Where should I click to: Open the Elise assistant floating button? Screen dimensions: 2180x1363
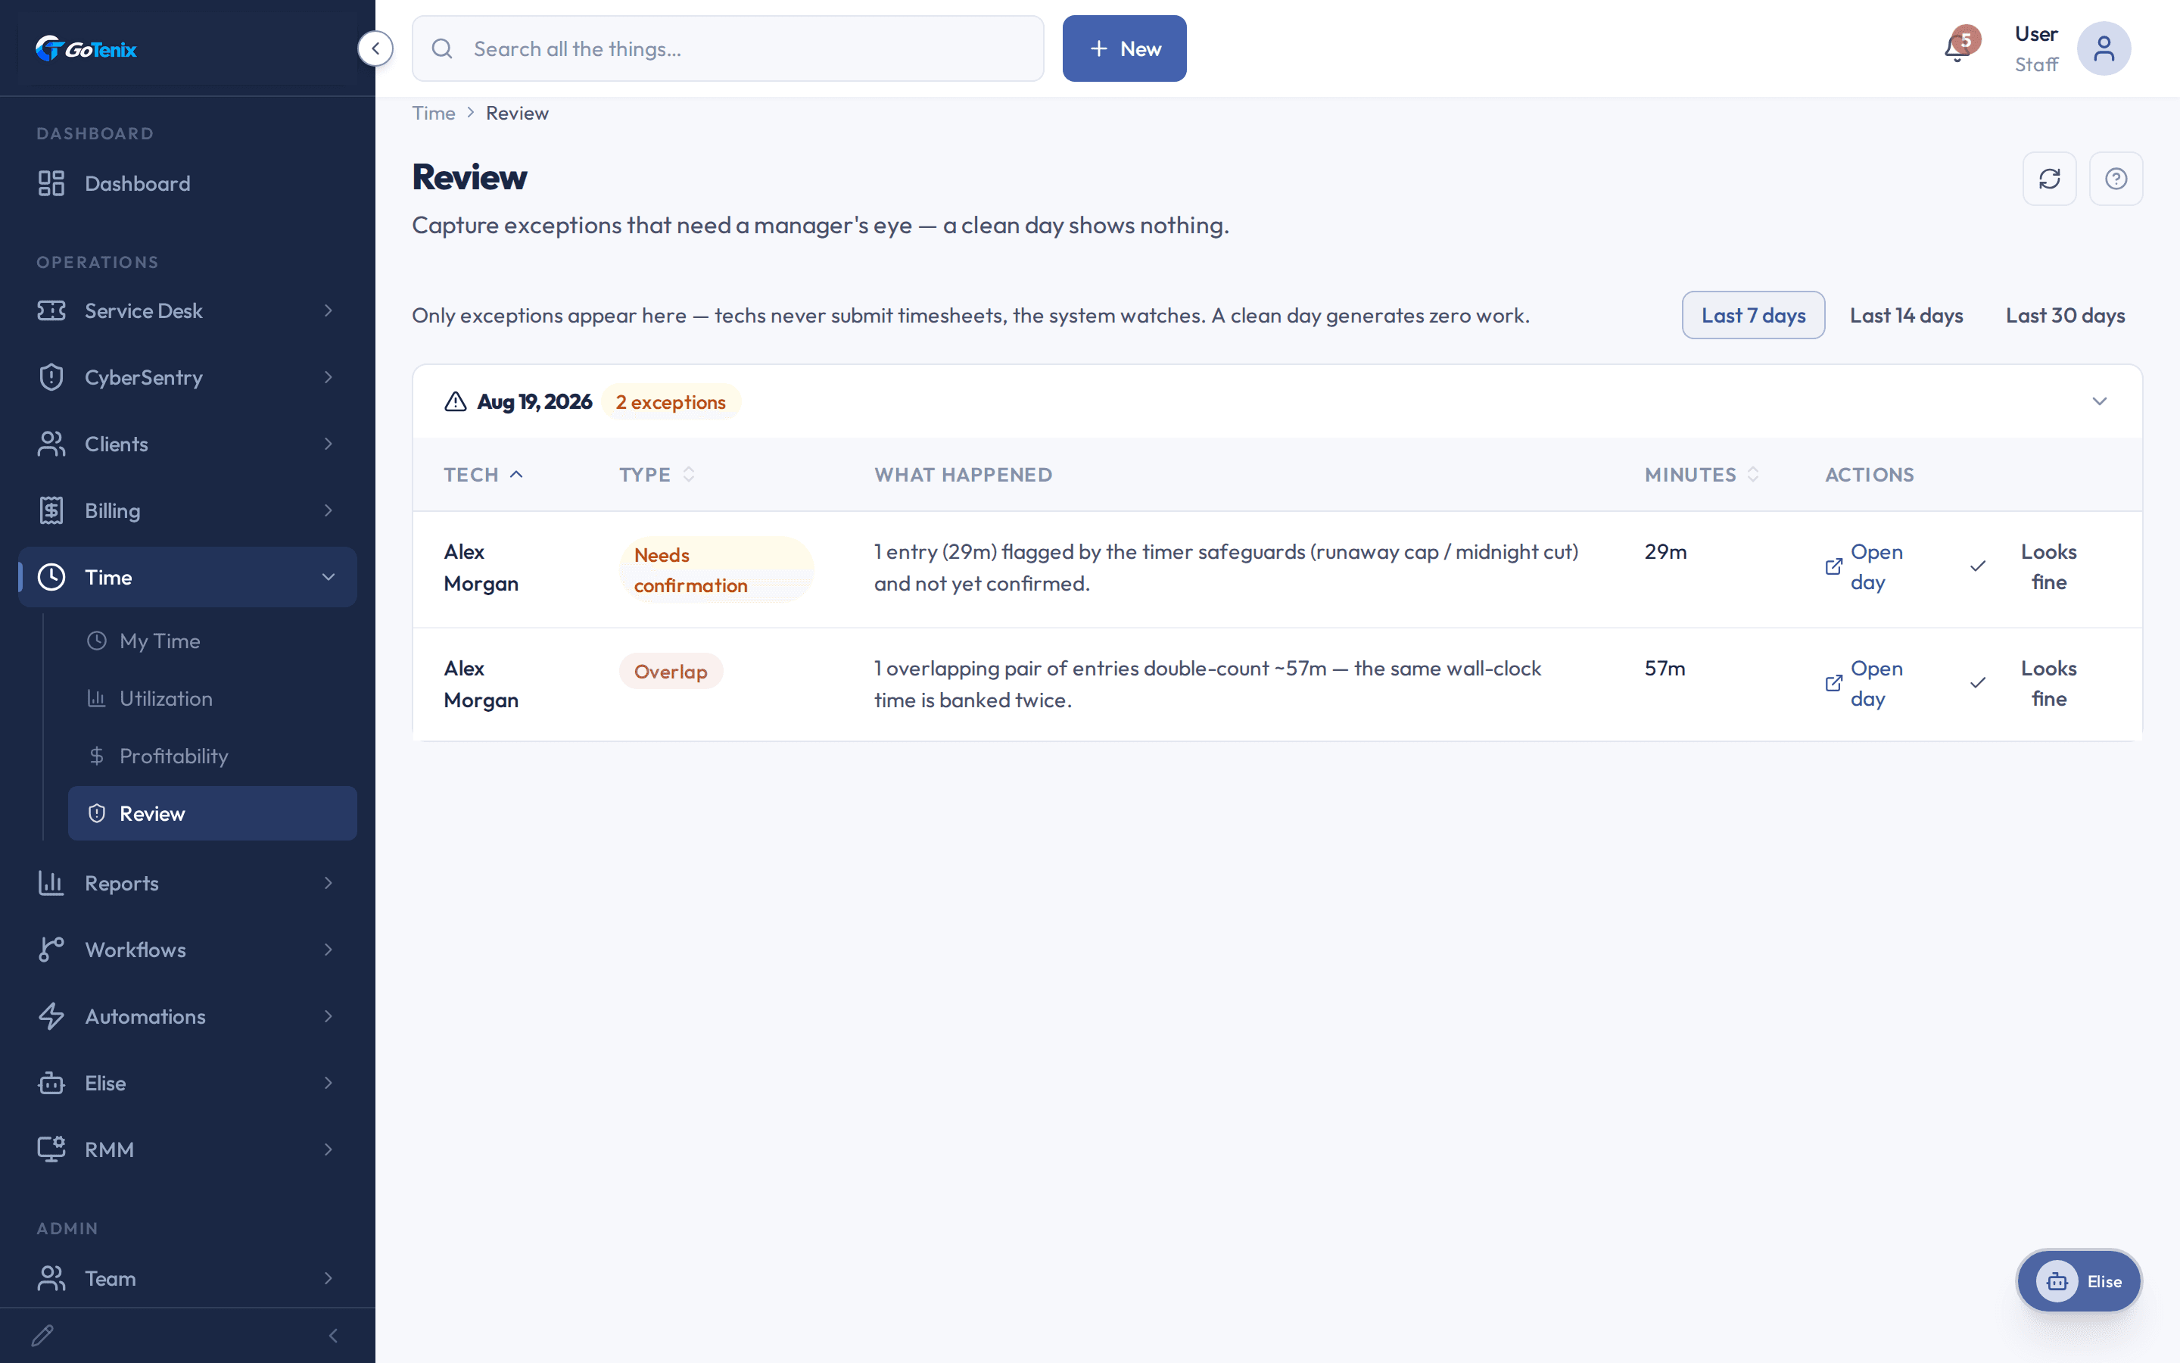click(2079, 1281)
